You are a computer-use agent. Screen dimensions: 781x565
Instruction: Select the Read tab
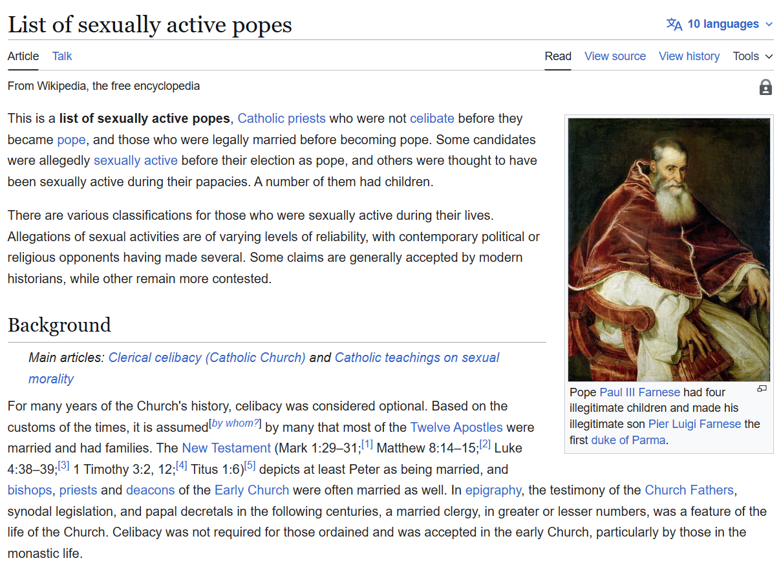pos(558,56)
